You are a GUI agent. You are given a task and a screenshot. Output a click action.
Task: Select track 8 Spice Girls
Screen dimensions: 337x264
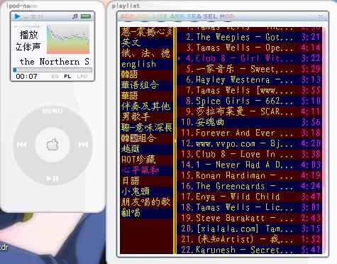250,101
